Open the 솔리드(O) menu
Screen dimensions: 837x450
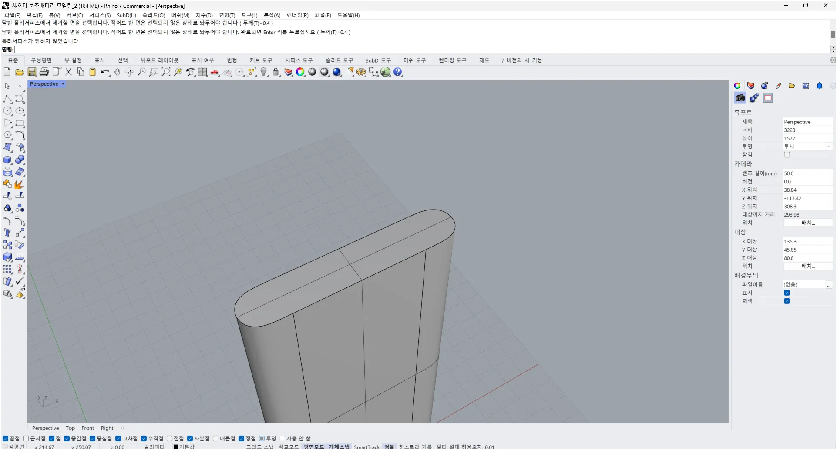(x=154, y=15)
